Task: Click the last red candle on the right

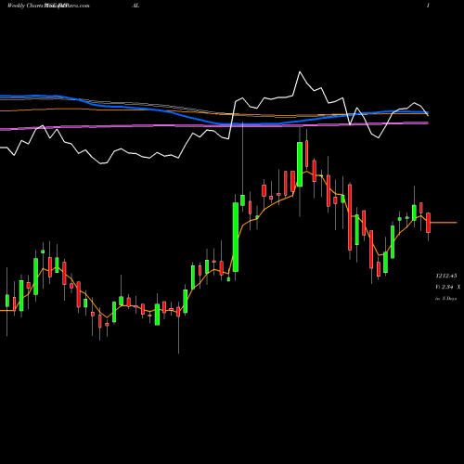Action: coord(428,223)
